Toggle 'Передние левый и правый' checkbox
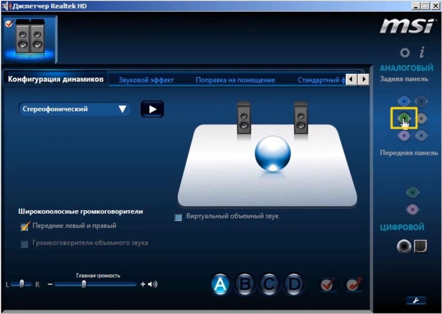The width and height of the screenshot is (442, 314). (25, 226)
